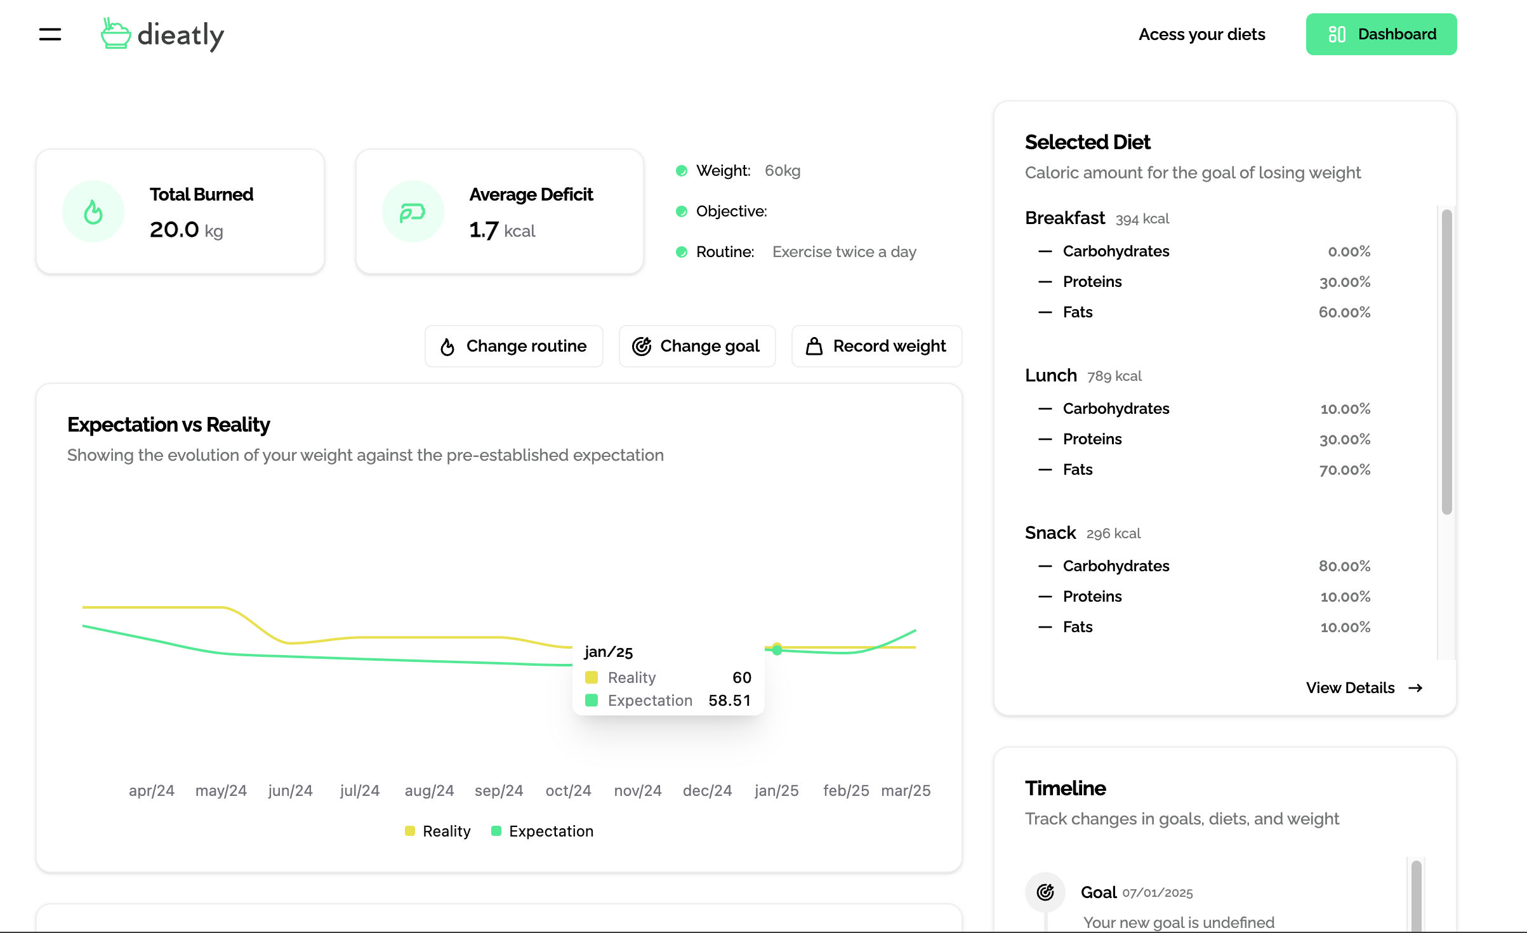
Task: Click Snack Carbohydrates 80.00% value
Action: click(1344, 566)
